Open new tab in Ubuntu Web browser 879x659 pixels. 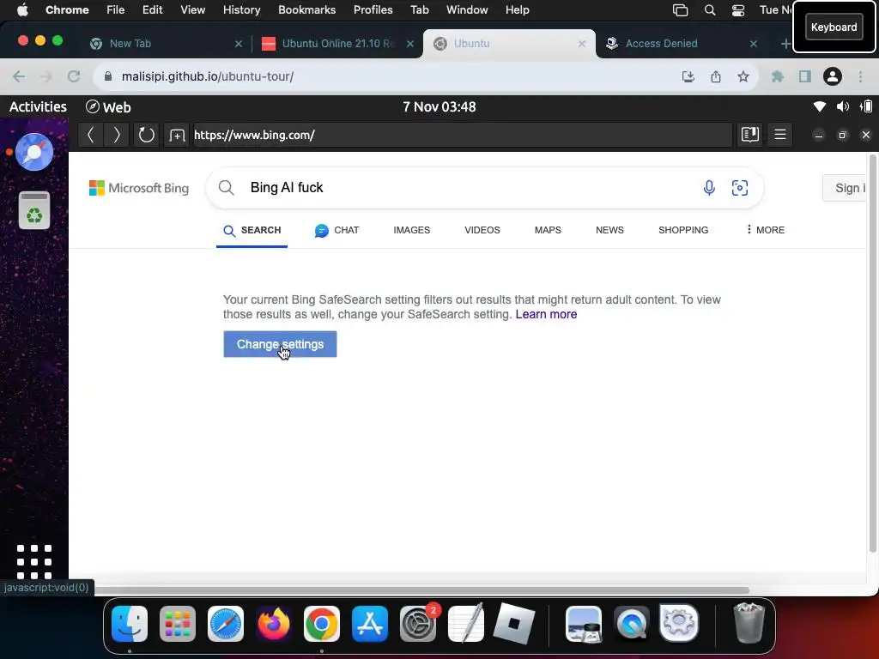click(x=177, y=135)
